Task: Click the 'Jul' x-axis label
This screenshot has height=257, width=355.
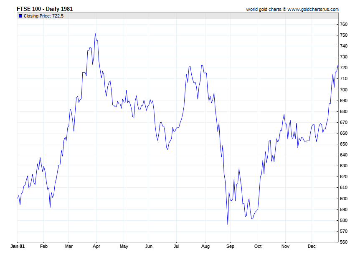Action: [176, 246]
